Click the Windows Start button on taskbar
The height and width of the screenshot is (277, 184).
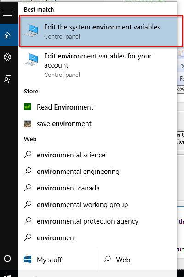pos(7,274)
